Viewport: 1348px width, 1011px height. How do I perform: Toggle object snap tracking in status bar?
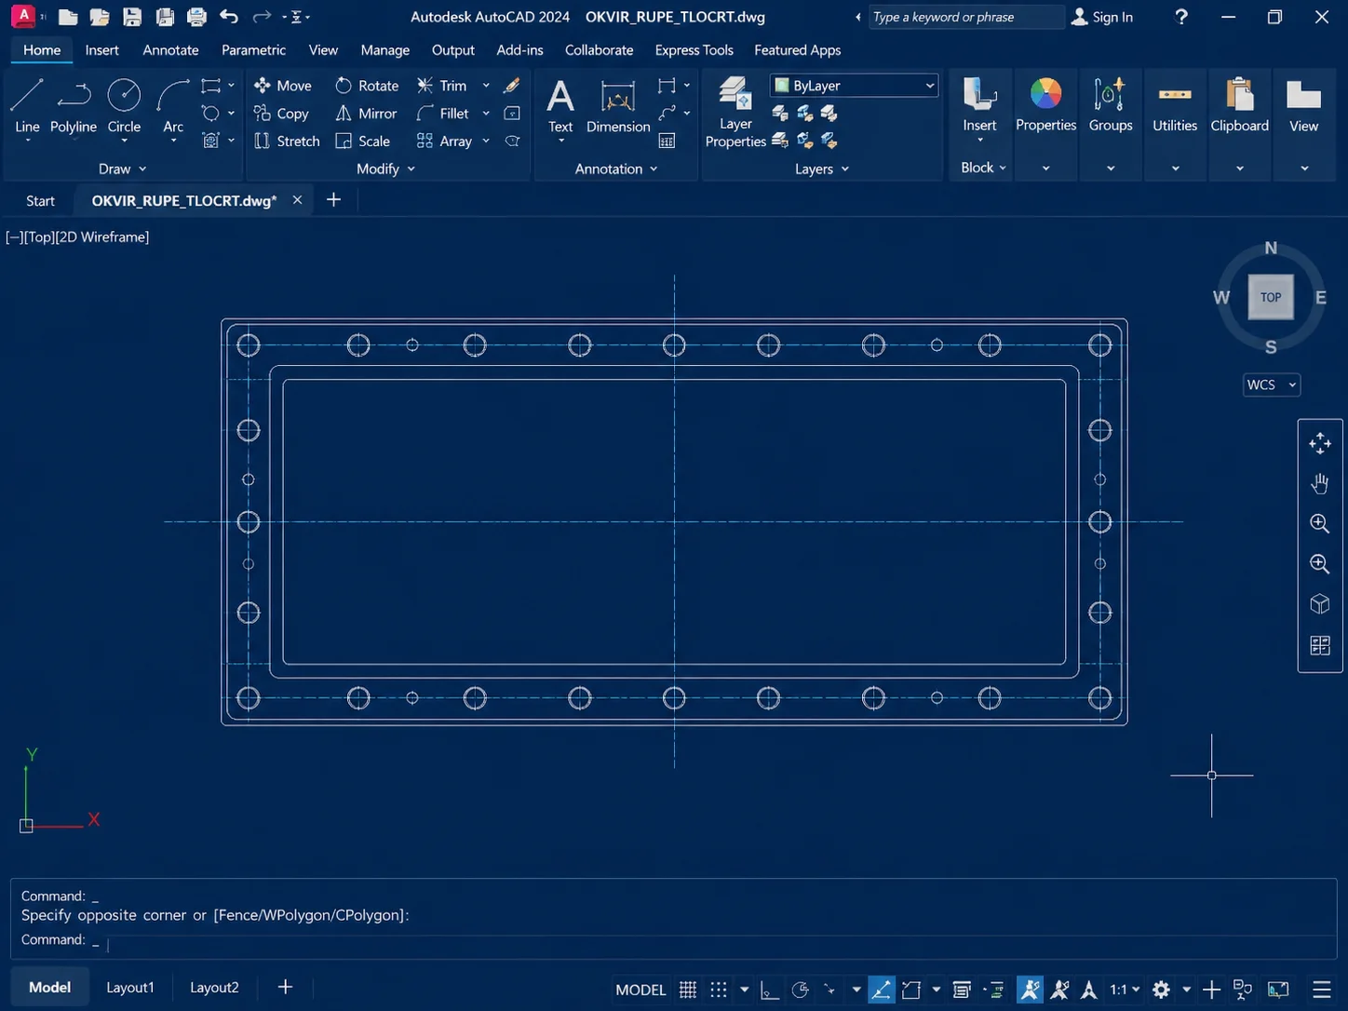(x=881, y=989)
